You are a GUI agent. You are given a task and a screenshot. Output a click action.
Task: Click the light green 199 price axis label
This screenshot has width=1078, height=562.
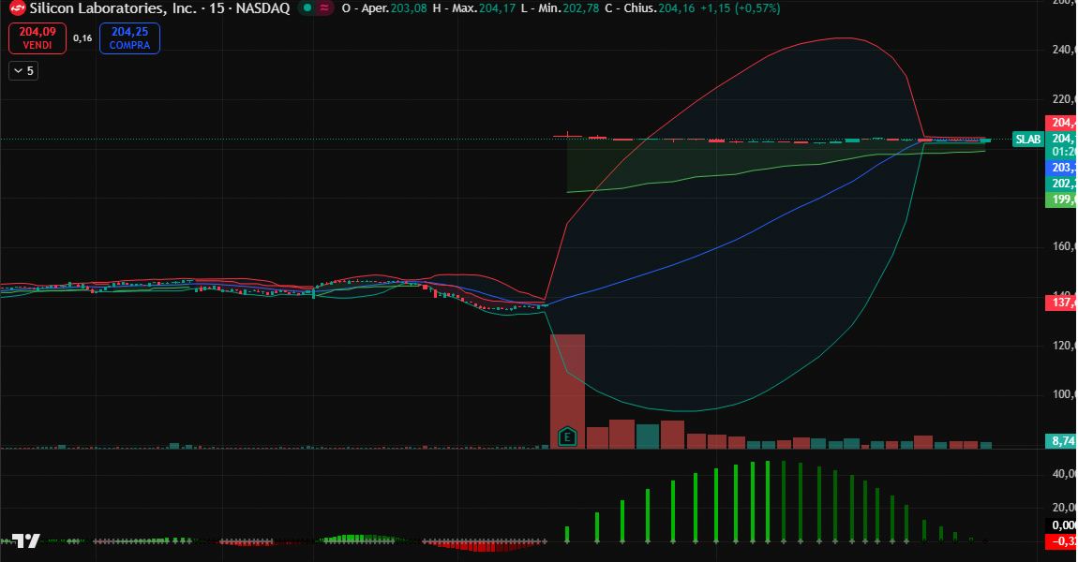(1061, 200)
